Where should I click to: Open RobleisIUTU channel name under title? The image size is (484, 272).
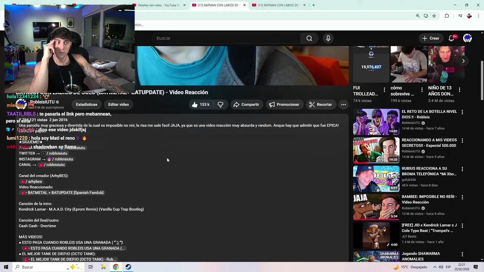coord(42,102)
